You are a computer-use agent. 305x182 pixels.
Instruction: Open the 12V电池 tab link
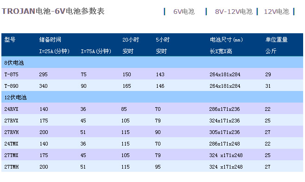coord(276,12)
